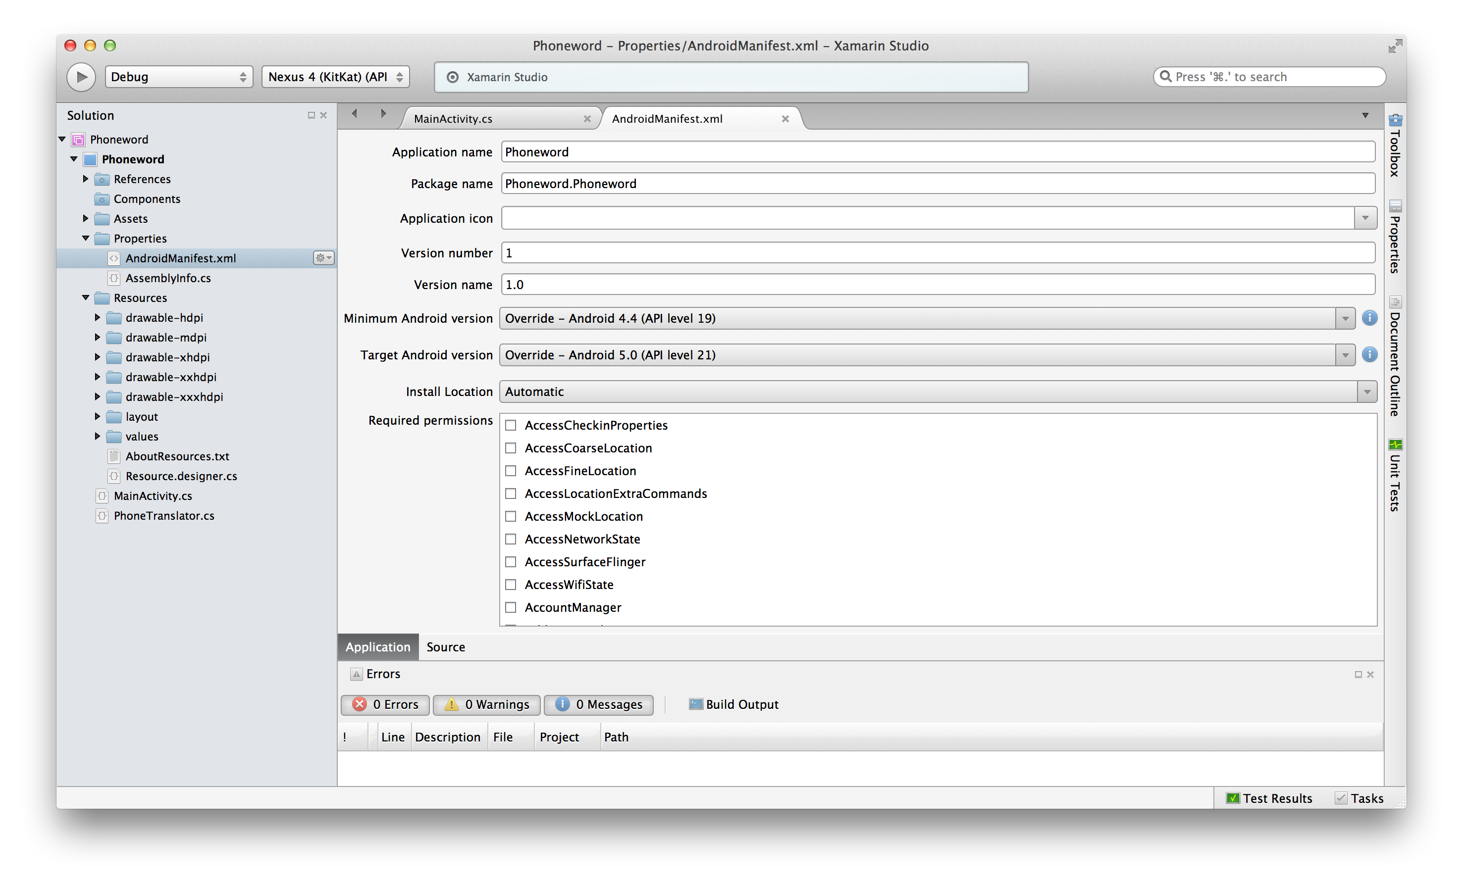
Task: Open the Build Output view
Action: [x=734, y=705]
